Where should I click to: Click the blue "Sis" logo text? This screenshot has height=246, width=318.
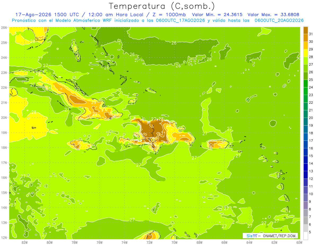click(250, 236)
